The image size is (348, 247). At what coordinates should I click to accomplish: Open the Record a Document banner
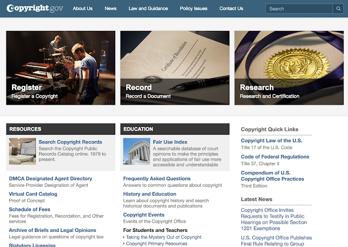click(x=175, y=68)
